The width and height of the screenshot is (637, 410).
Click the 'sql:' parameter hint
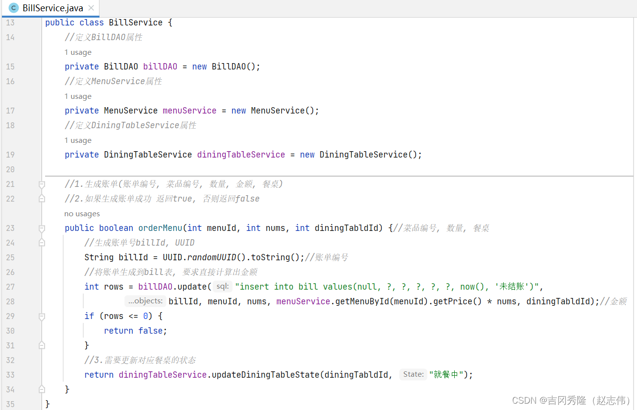pos(222,287)
